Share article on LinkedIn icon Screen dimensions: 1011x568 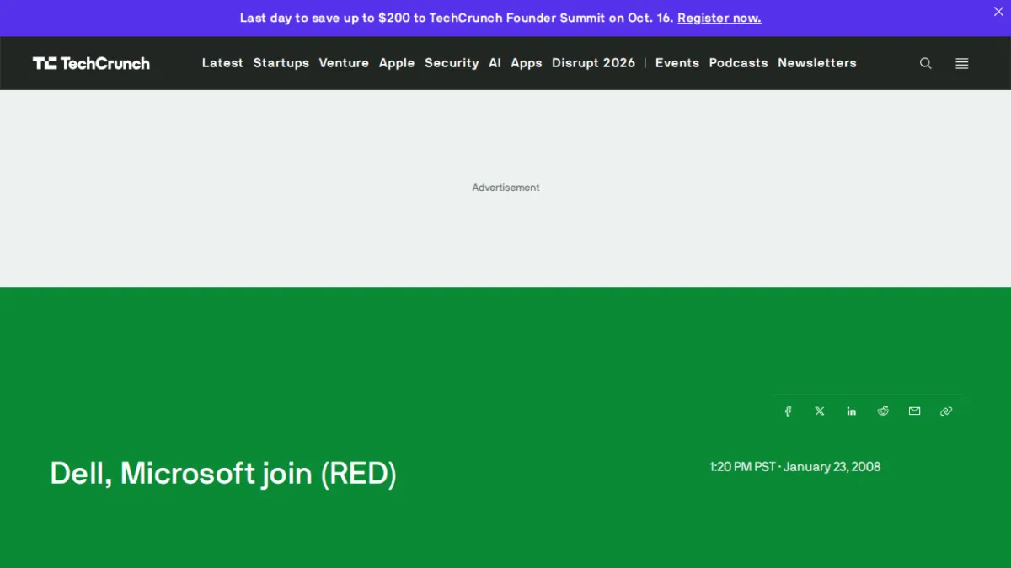[851, 411]
